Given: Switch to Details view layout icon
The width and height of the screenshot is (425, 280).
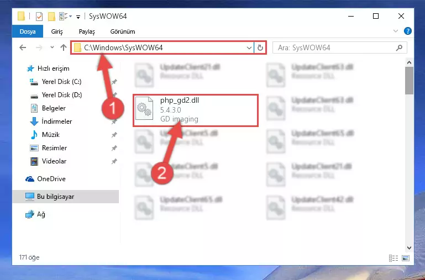Looking at the screenshot, I should 393,258.
